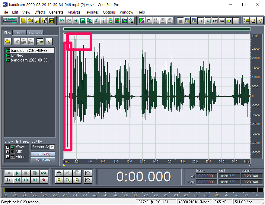Click the large 0:00.000 time display
Viewport: 265px width, 205px height.
[x=143, y=177]
